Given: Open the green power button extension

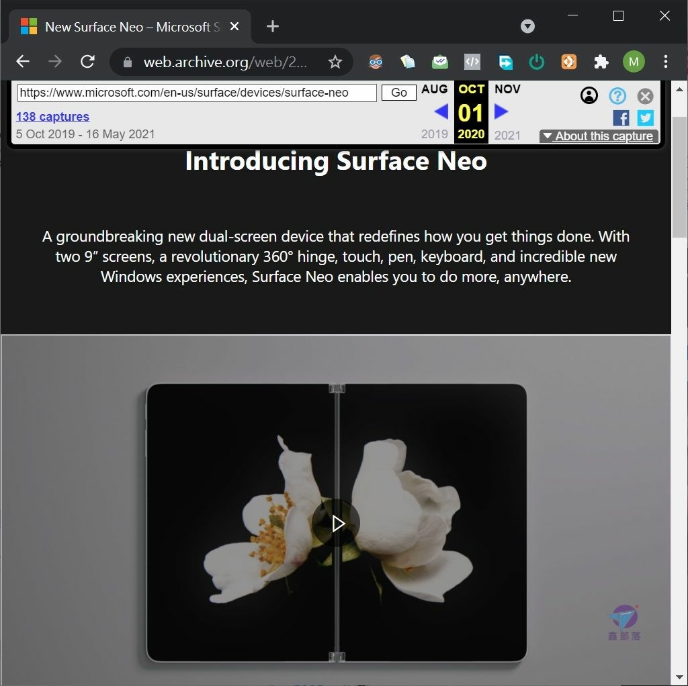Looking at the screenshot, I should tap(537, 62).
